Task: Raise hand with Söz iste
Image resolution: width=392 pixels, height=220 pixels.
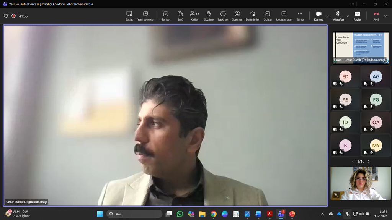Action: pos(209,16)
